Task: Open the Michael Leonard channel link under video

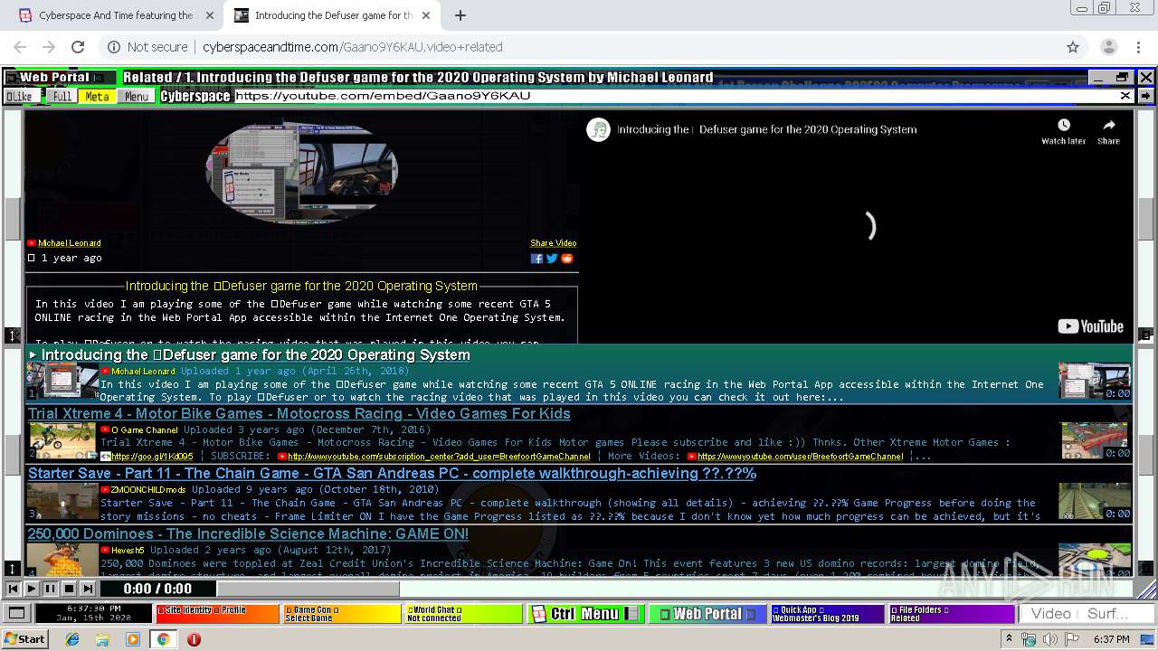Action: (69, 243)
